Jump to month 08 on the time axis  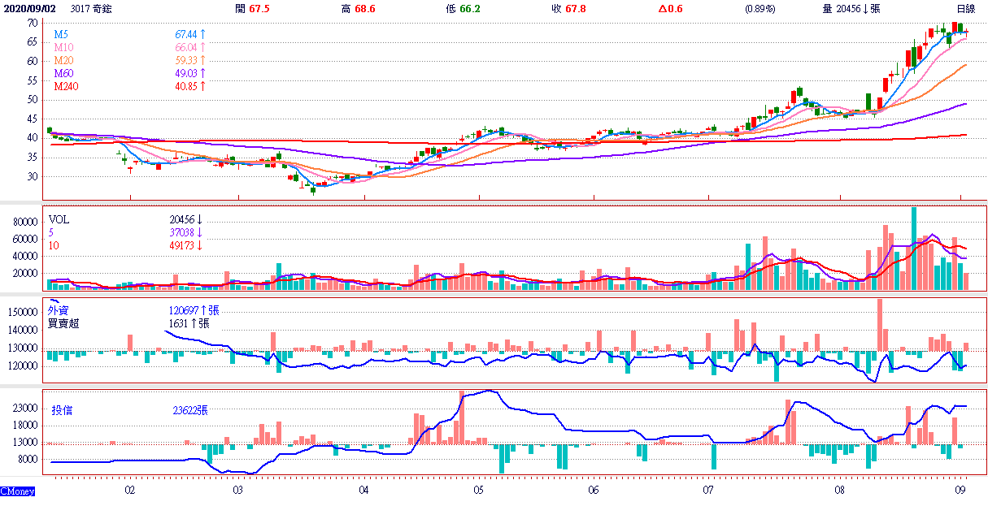click(x=839, y=491)
